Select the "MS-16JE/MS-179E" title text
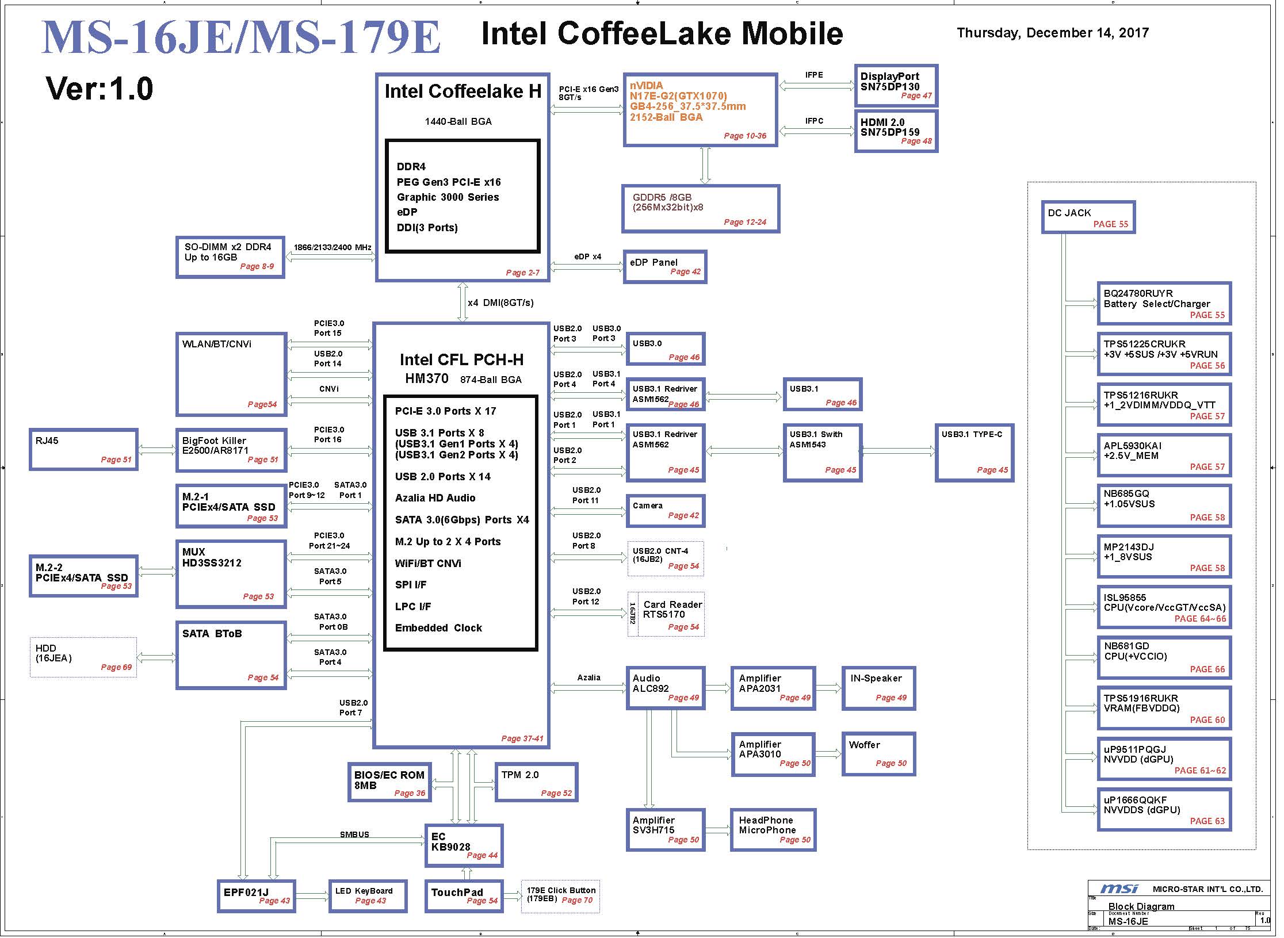 click(242, 38)
